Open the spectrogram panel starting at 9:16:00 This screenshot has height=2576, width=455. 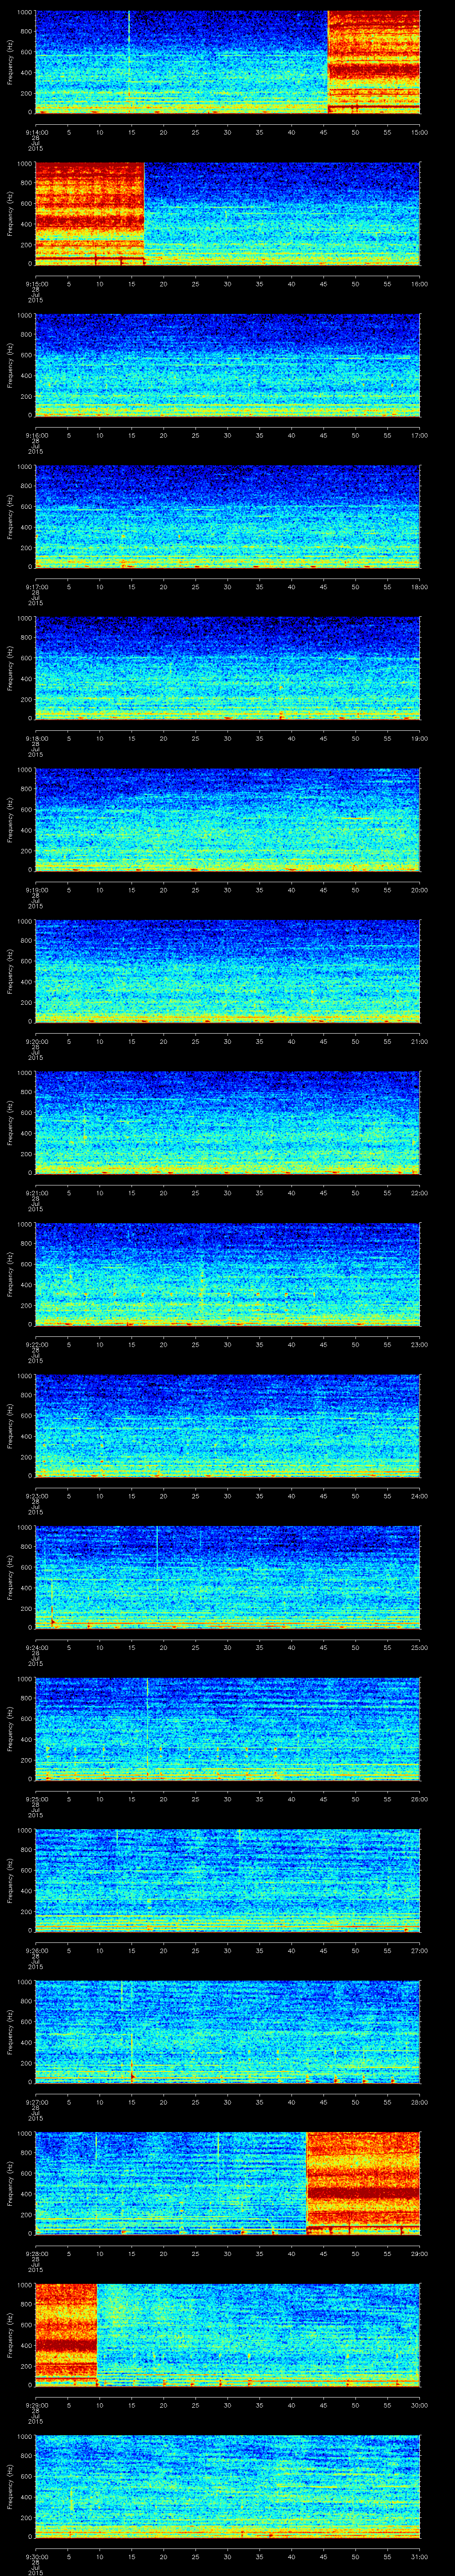pos(227,365)
